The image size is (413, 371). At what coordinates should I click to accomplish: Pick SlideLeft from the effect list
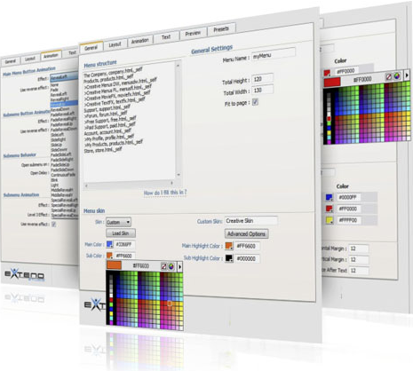tap(58, 134)
